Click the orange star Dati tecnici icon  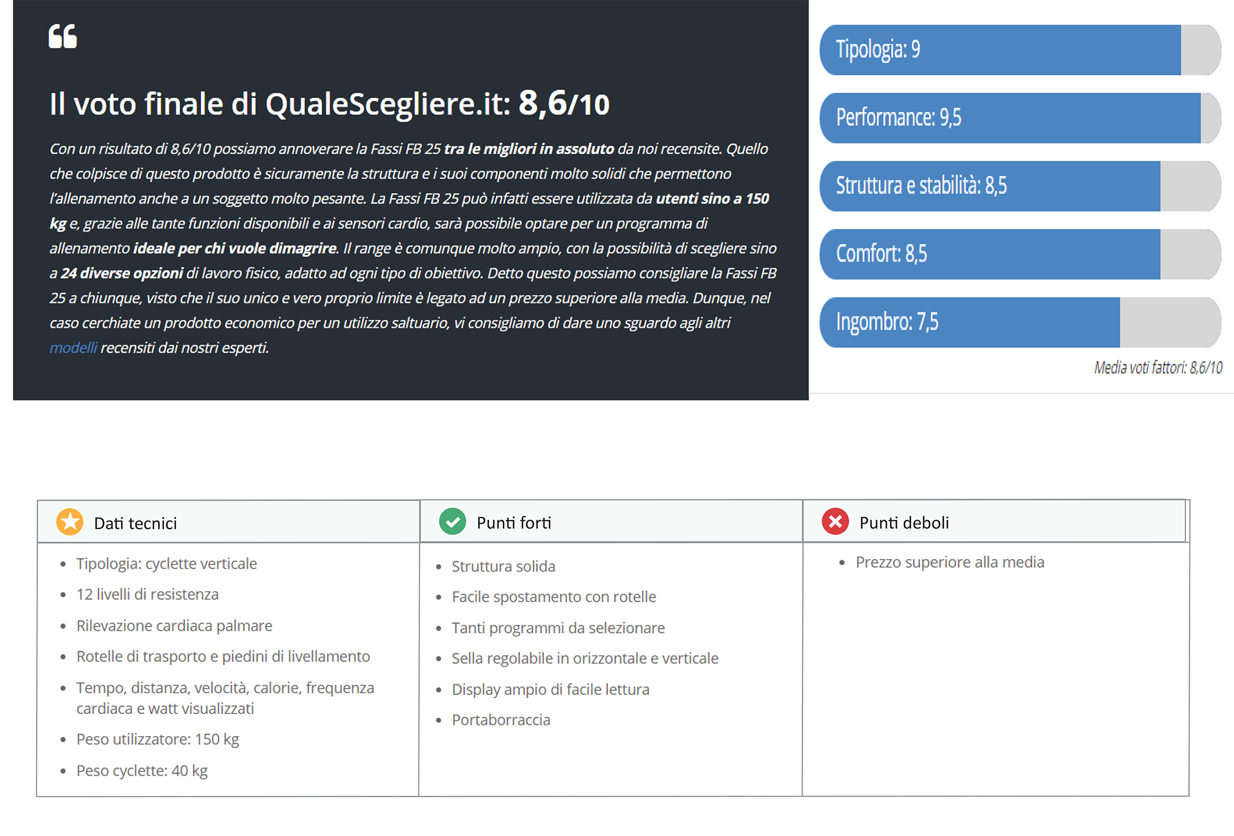(x=70, y=522)
